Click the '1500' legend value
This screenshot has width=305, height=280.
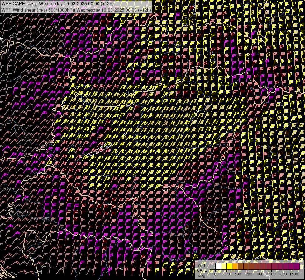point(294,274)
